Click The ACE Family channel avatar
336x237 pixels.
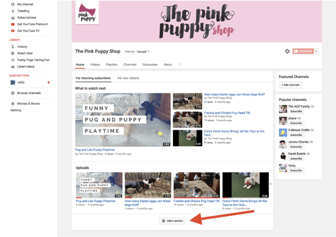coord(283,109)
